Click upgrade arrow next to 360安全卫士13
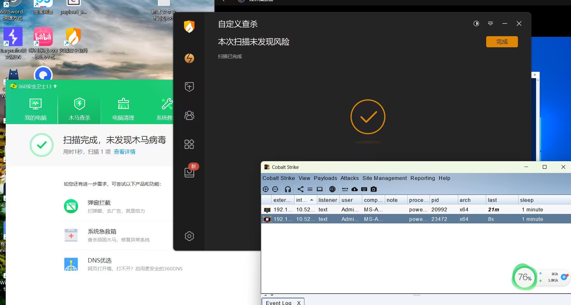 coord(55,86)
